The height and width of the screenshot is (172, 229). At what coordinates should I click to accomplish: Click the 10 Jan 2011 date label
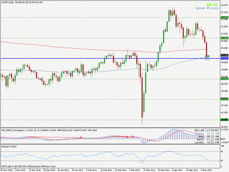pos(63,170)
